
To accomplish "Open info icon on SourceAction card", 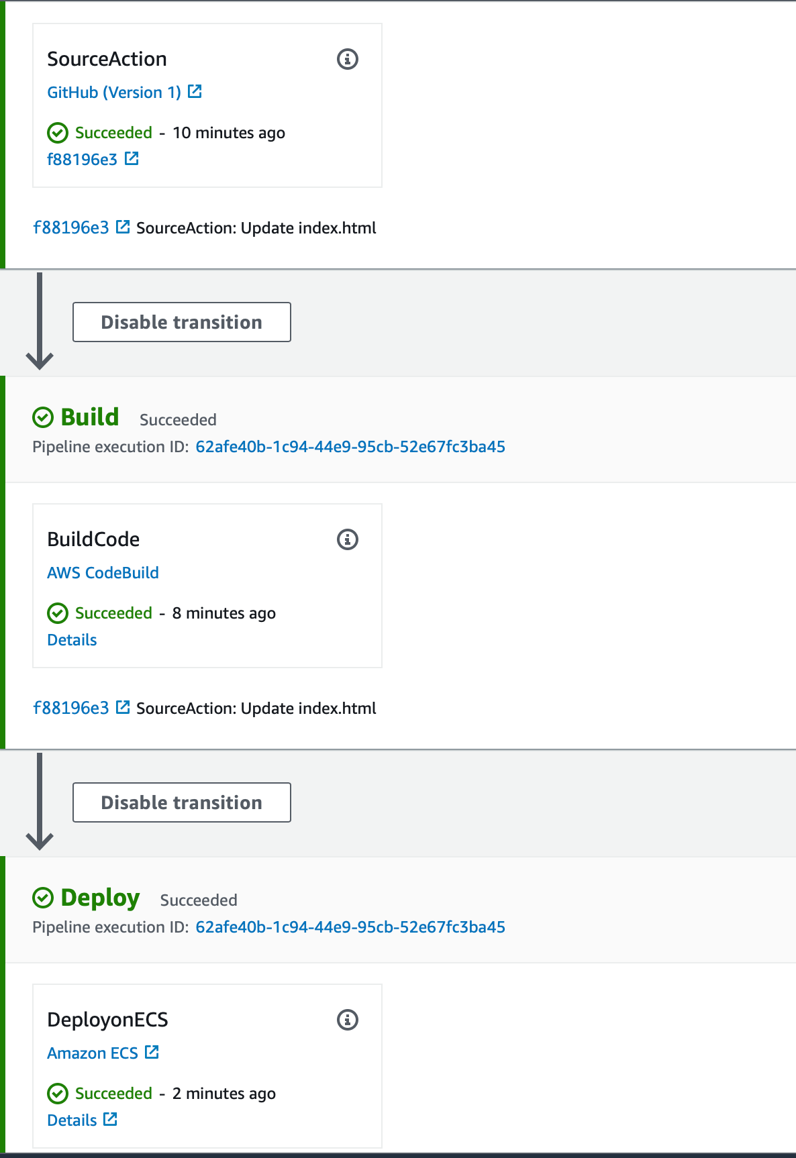I will click(347, 59).
